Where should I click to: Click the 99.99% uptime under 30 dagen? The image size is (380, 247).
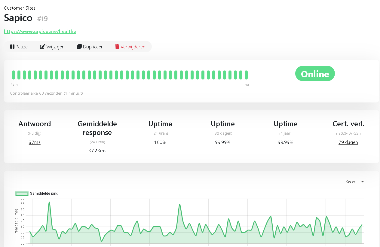222,142
